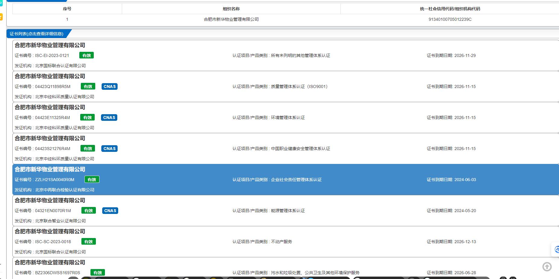This screenshot has width=559, height=279.
Task: Open certificate number ISC-EI-2023-0121
Action: 52,55
